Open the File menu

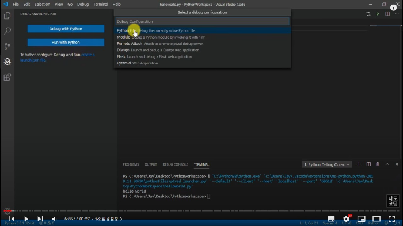coord(16,5)
